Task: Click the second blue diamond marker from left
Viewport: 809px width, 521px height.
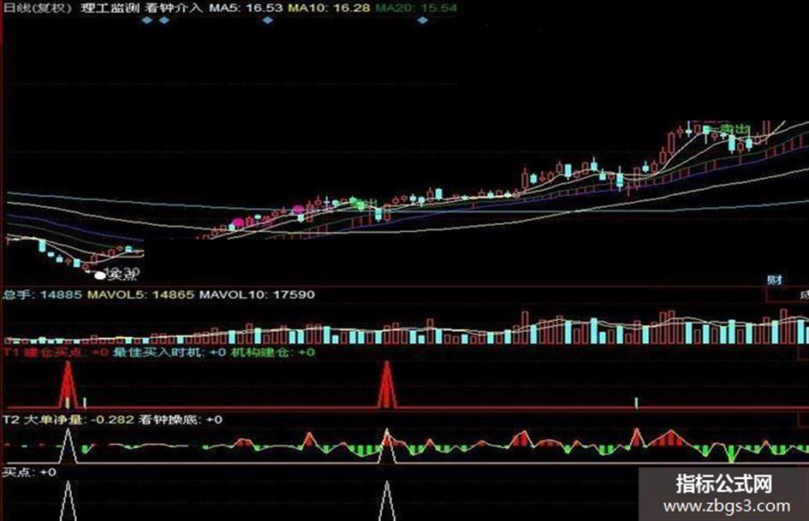Action: pos(164,21)
